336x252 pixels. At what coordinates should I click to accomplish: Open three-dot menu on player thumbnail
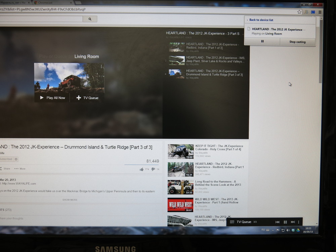101,67
